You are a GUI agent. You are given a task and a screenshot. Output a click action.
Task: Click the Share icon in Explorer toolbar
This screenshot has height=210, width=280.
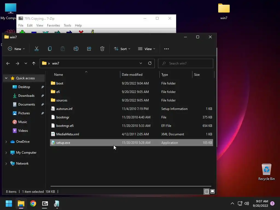pos(89,49)
